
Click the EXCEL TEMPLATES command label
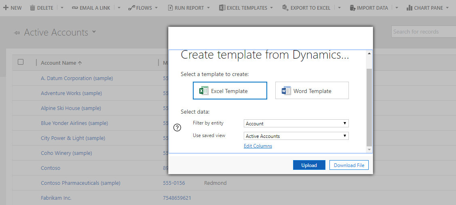pyautogui.click(x=247, y=8)
